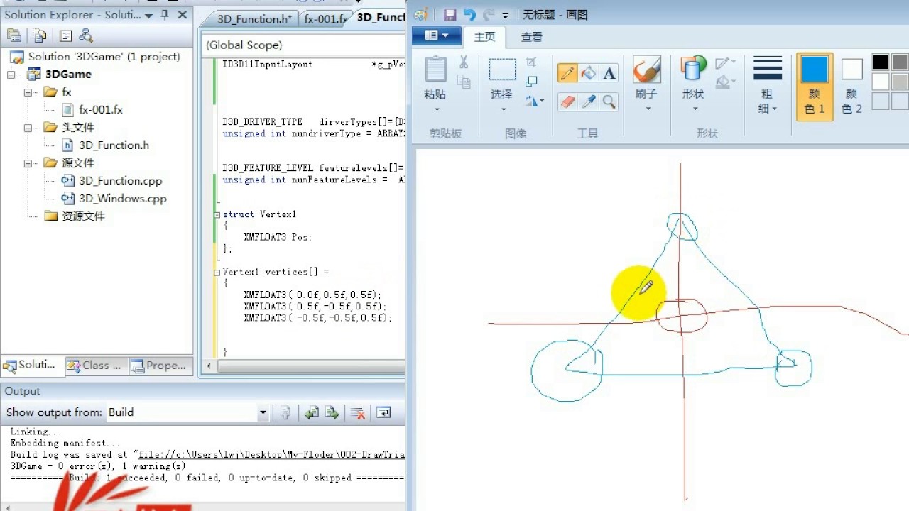Collapse the struct Vertex1 code block
This screenshot has width=909, height=511.
coord(217,214)
